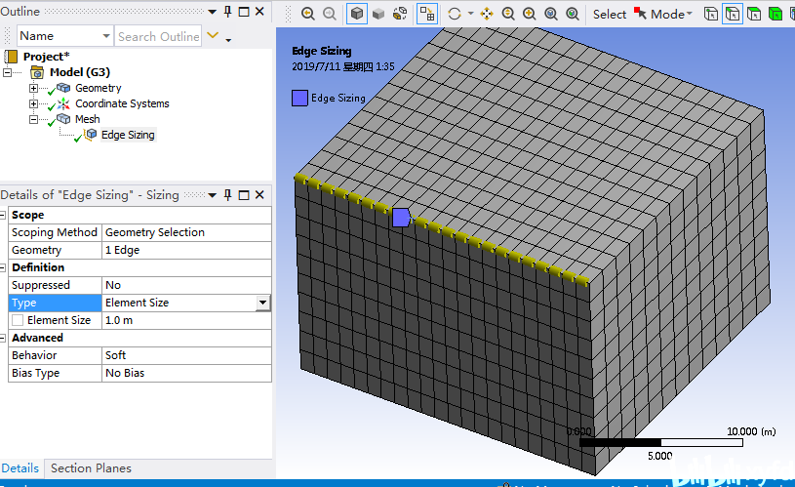This screenshot has width=795, height=487.
Task: Click the exploded parts view icon
Action: 400,14
